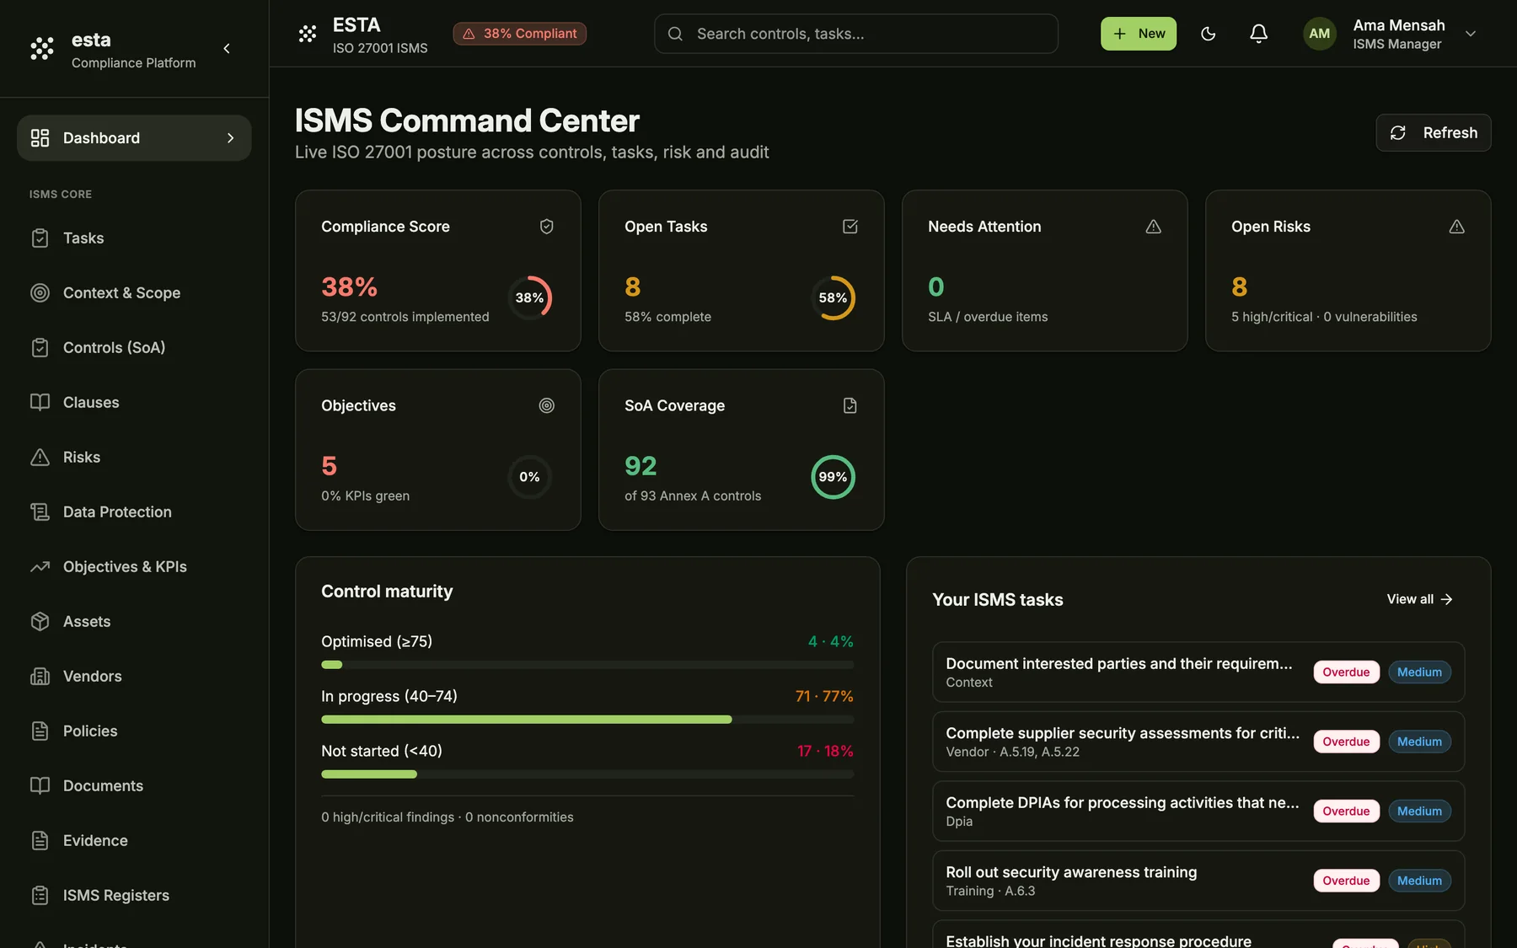
Task: Click the 38% Compliant status badge
Action: pos(520,34)
